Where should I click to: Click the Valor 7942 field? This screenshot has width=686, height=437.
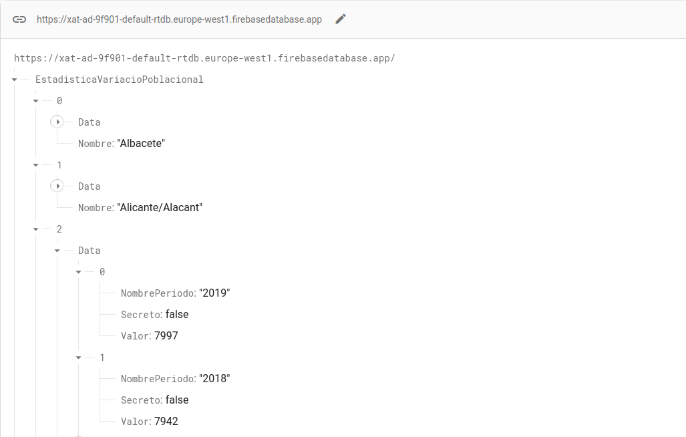166,422
